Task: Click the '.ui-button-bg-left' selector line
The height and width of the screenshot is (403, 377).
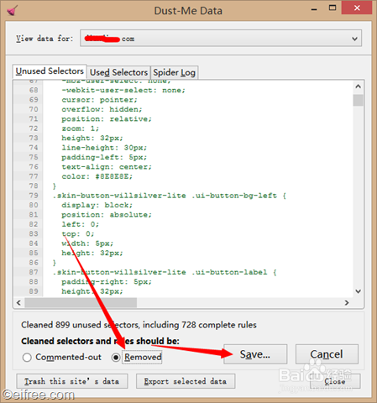Action: [x=169, y=196]
